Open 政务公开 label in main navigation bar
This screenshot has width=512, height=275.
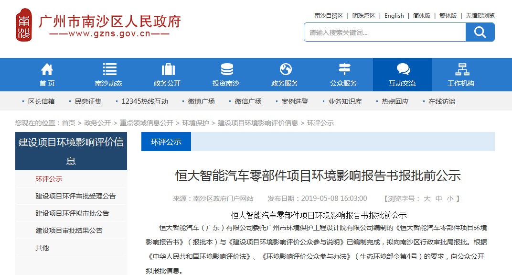click(x=167, y=83)
